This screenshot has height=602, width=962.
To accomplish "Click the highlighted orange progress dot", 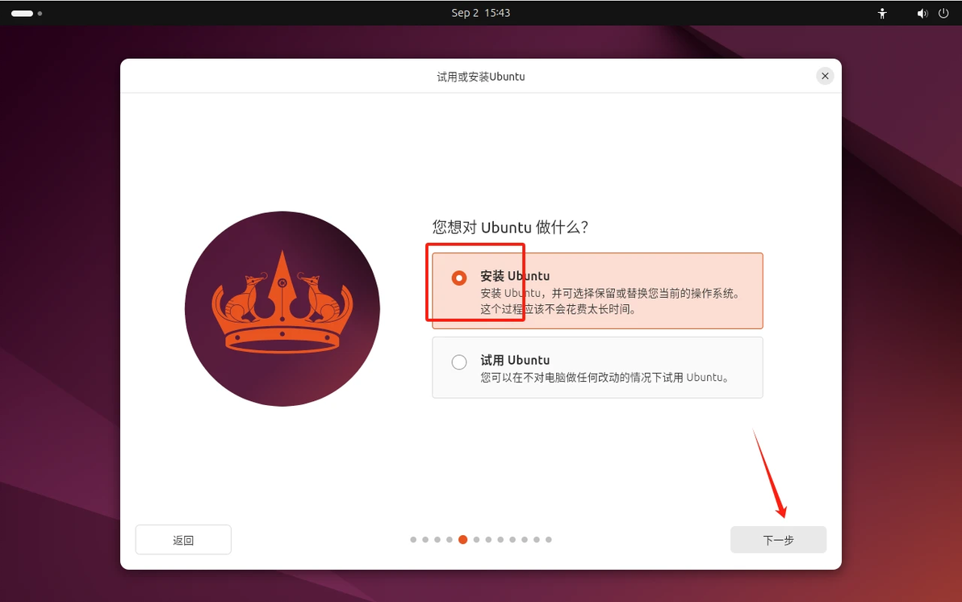I will click(462, 539).
